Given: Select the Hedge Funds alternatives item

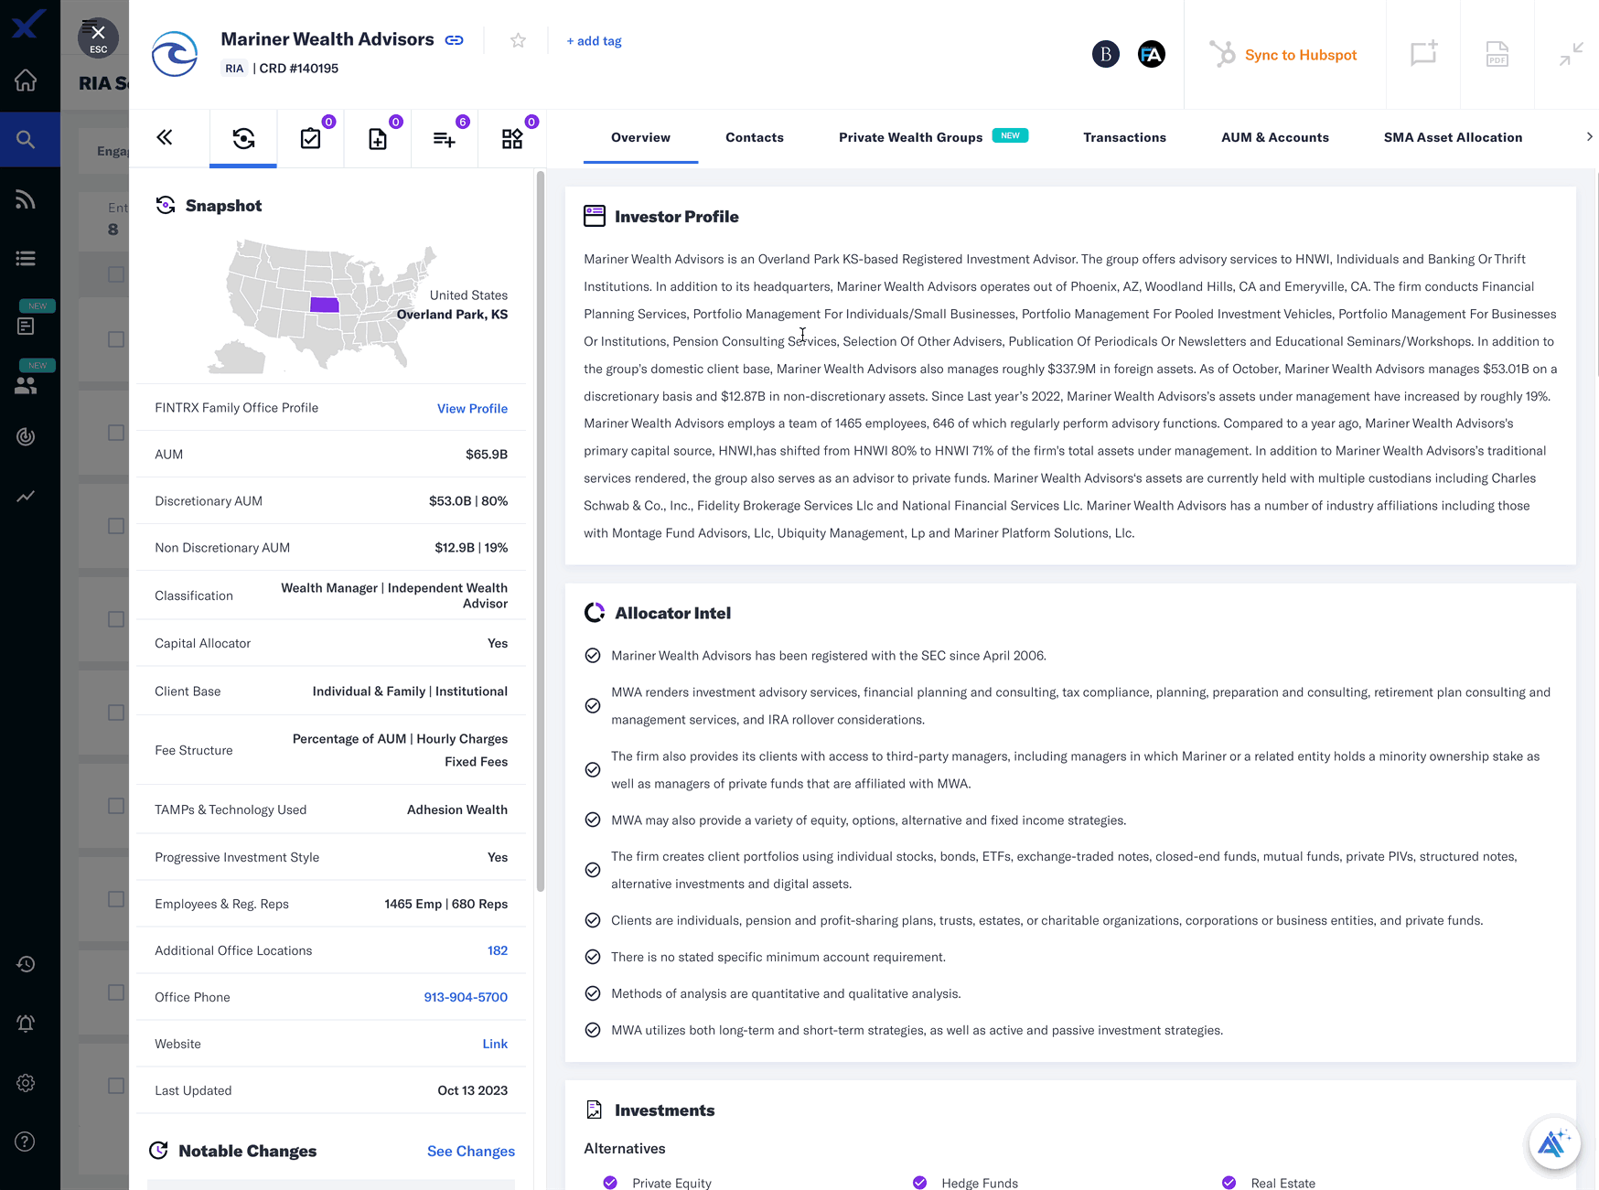Looking at the screenshot, I should pyautogui.click(x=980, y=1183).
